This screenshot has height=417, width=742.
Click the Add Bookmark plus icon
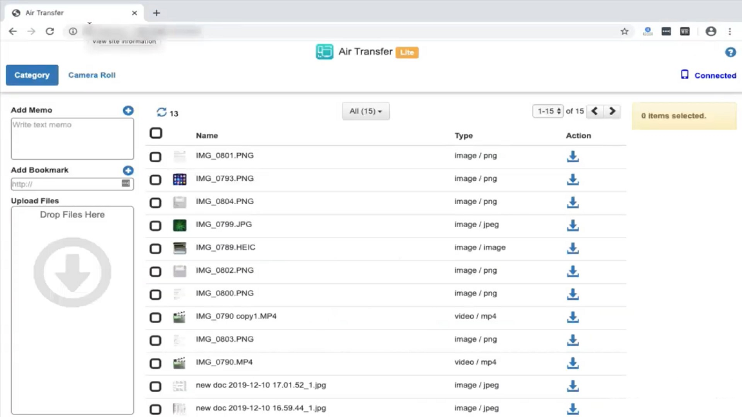(x=128, y=171)
